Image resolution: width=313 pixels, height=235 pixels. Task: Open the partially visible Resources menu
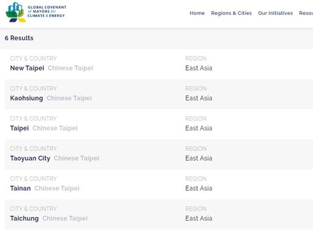306,13
